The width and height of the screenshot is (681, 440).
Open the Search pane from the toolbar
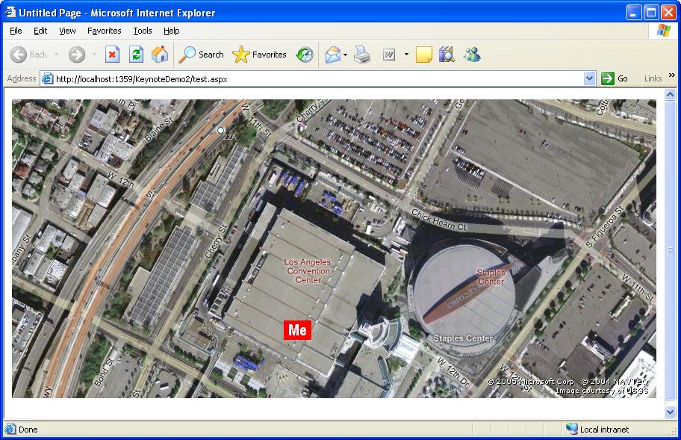point(201,55)
